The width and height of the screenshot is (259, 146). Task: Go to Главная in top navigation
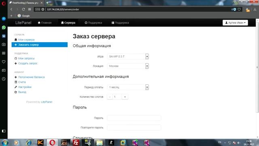click(45, 23)
